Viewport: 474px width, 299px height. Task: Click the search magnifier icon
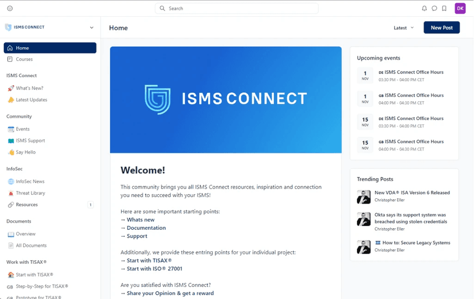163,8
